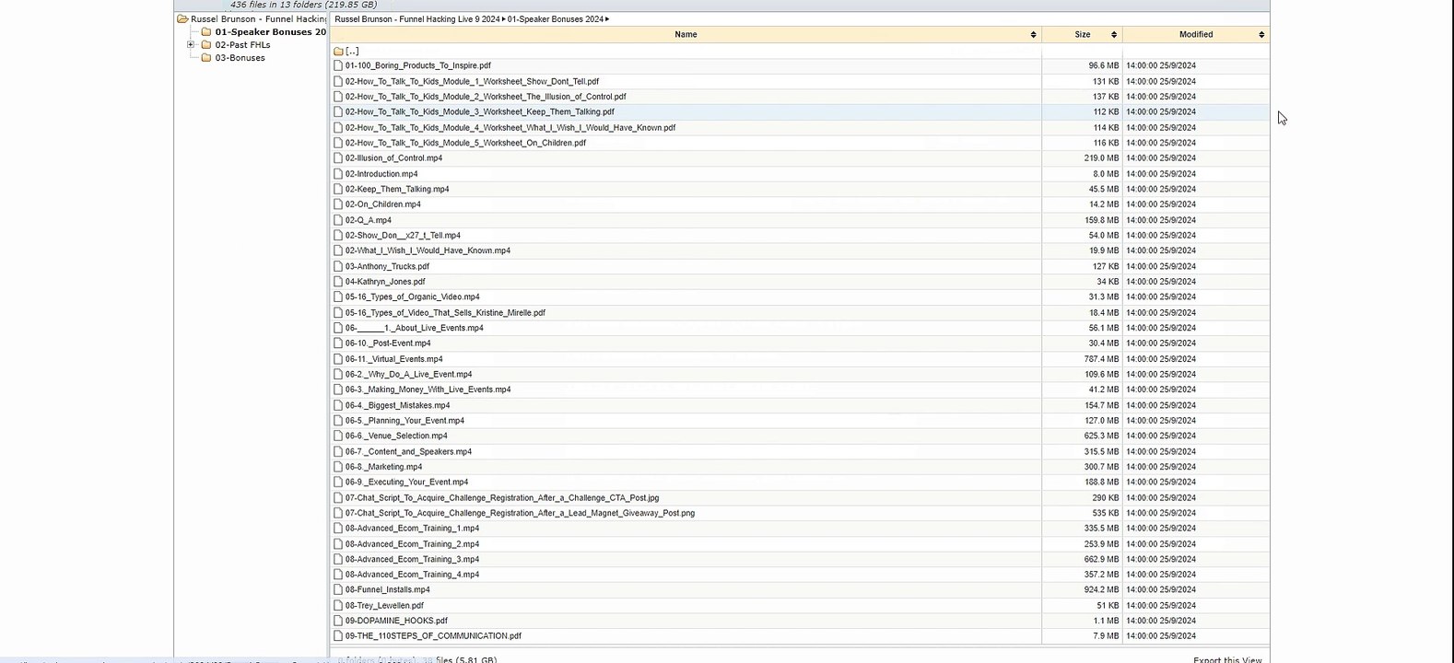
Task: Select file 06-5._Planning_Your_Event.mp4
Action: click(405, 420)
